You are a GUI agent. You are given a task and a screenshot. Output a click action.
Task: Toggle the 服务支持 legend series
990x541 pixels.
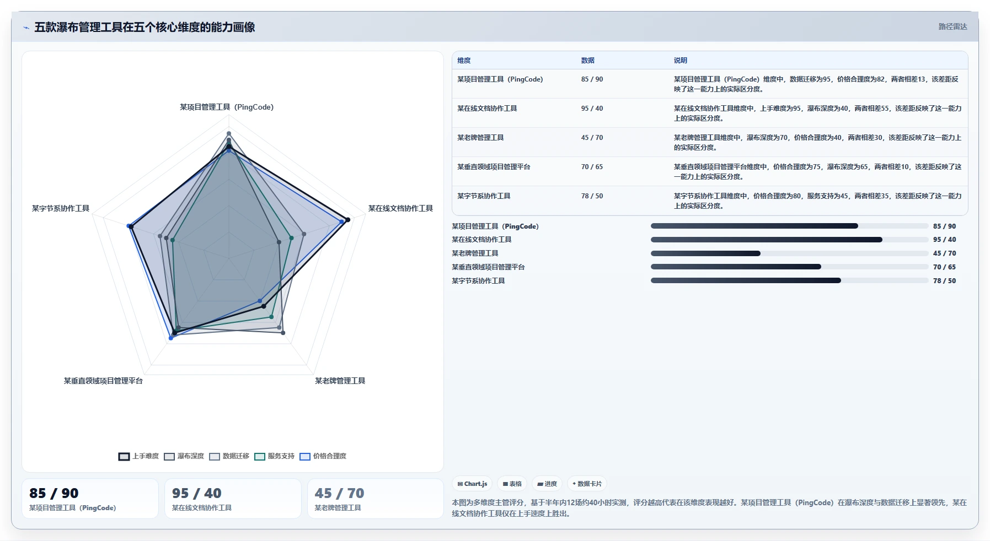coord(274,456)
